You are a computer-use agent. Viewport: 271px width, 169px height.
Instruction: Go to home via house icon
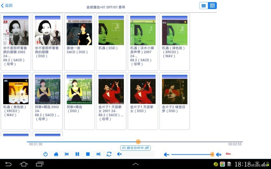coord(56,154)
